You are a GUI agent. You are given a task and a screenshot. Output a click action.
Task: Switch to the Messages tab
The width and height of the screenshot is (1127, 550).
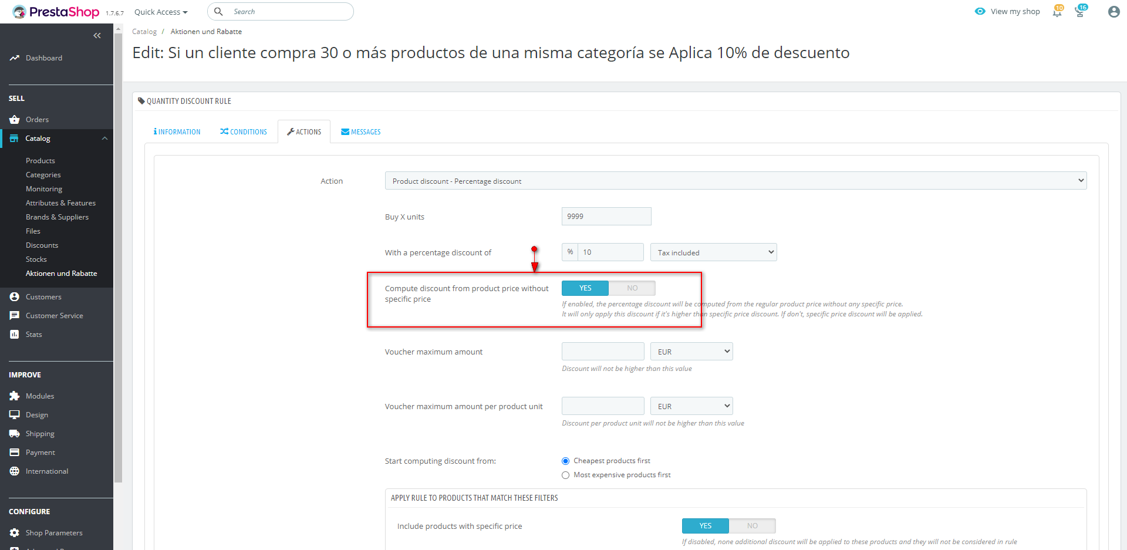[x=361, y=132]
